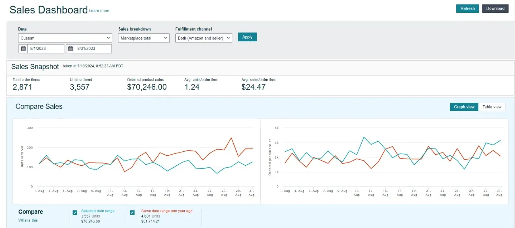Open the Fulfillment channel dropdown
This screenshot has height=228, width=515.
coord(204,38)
